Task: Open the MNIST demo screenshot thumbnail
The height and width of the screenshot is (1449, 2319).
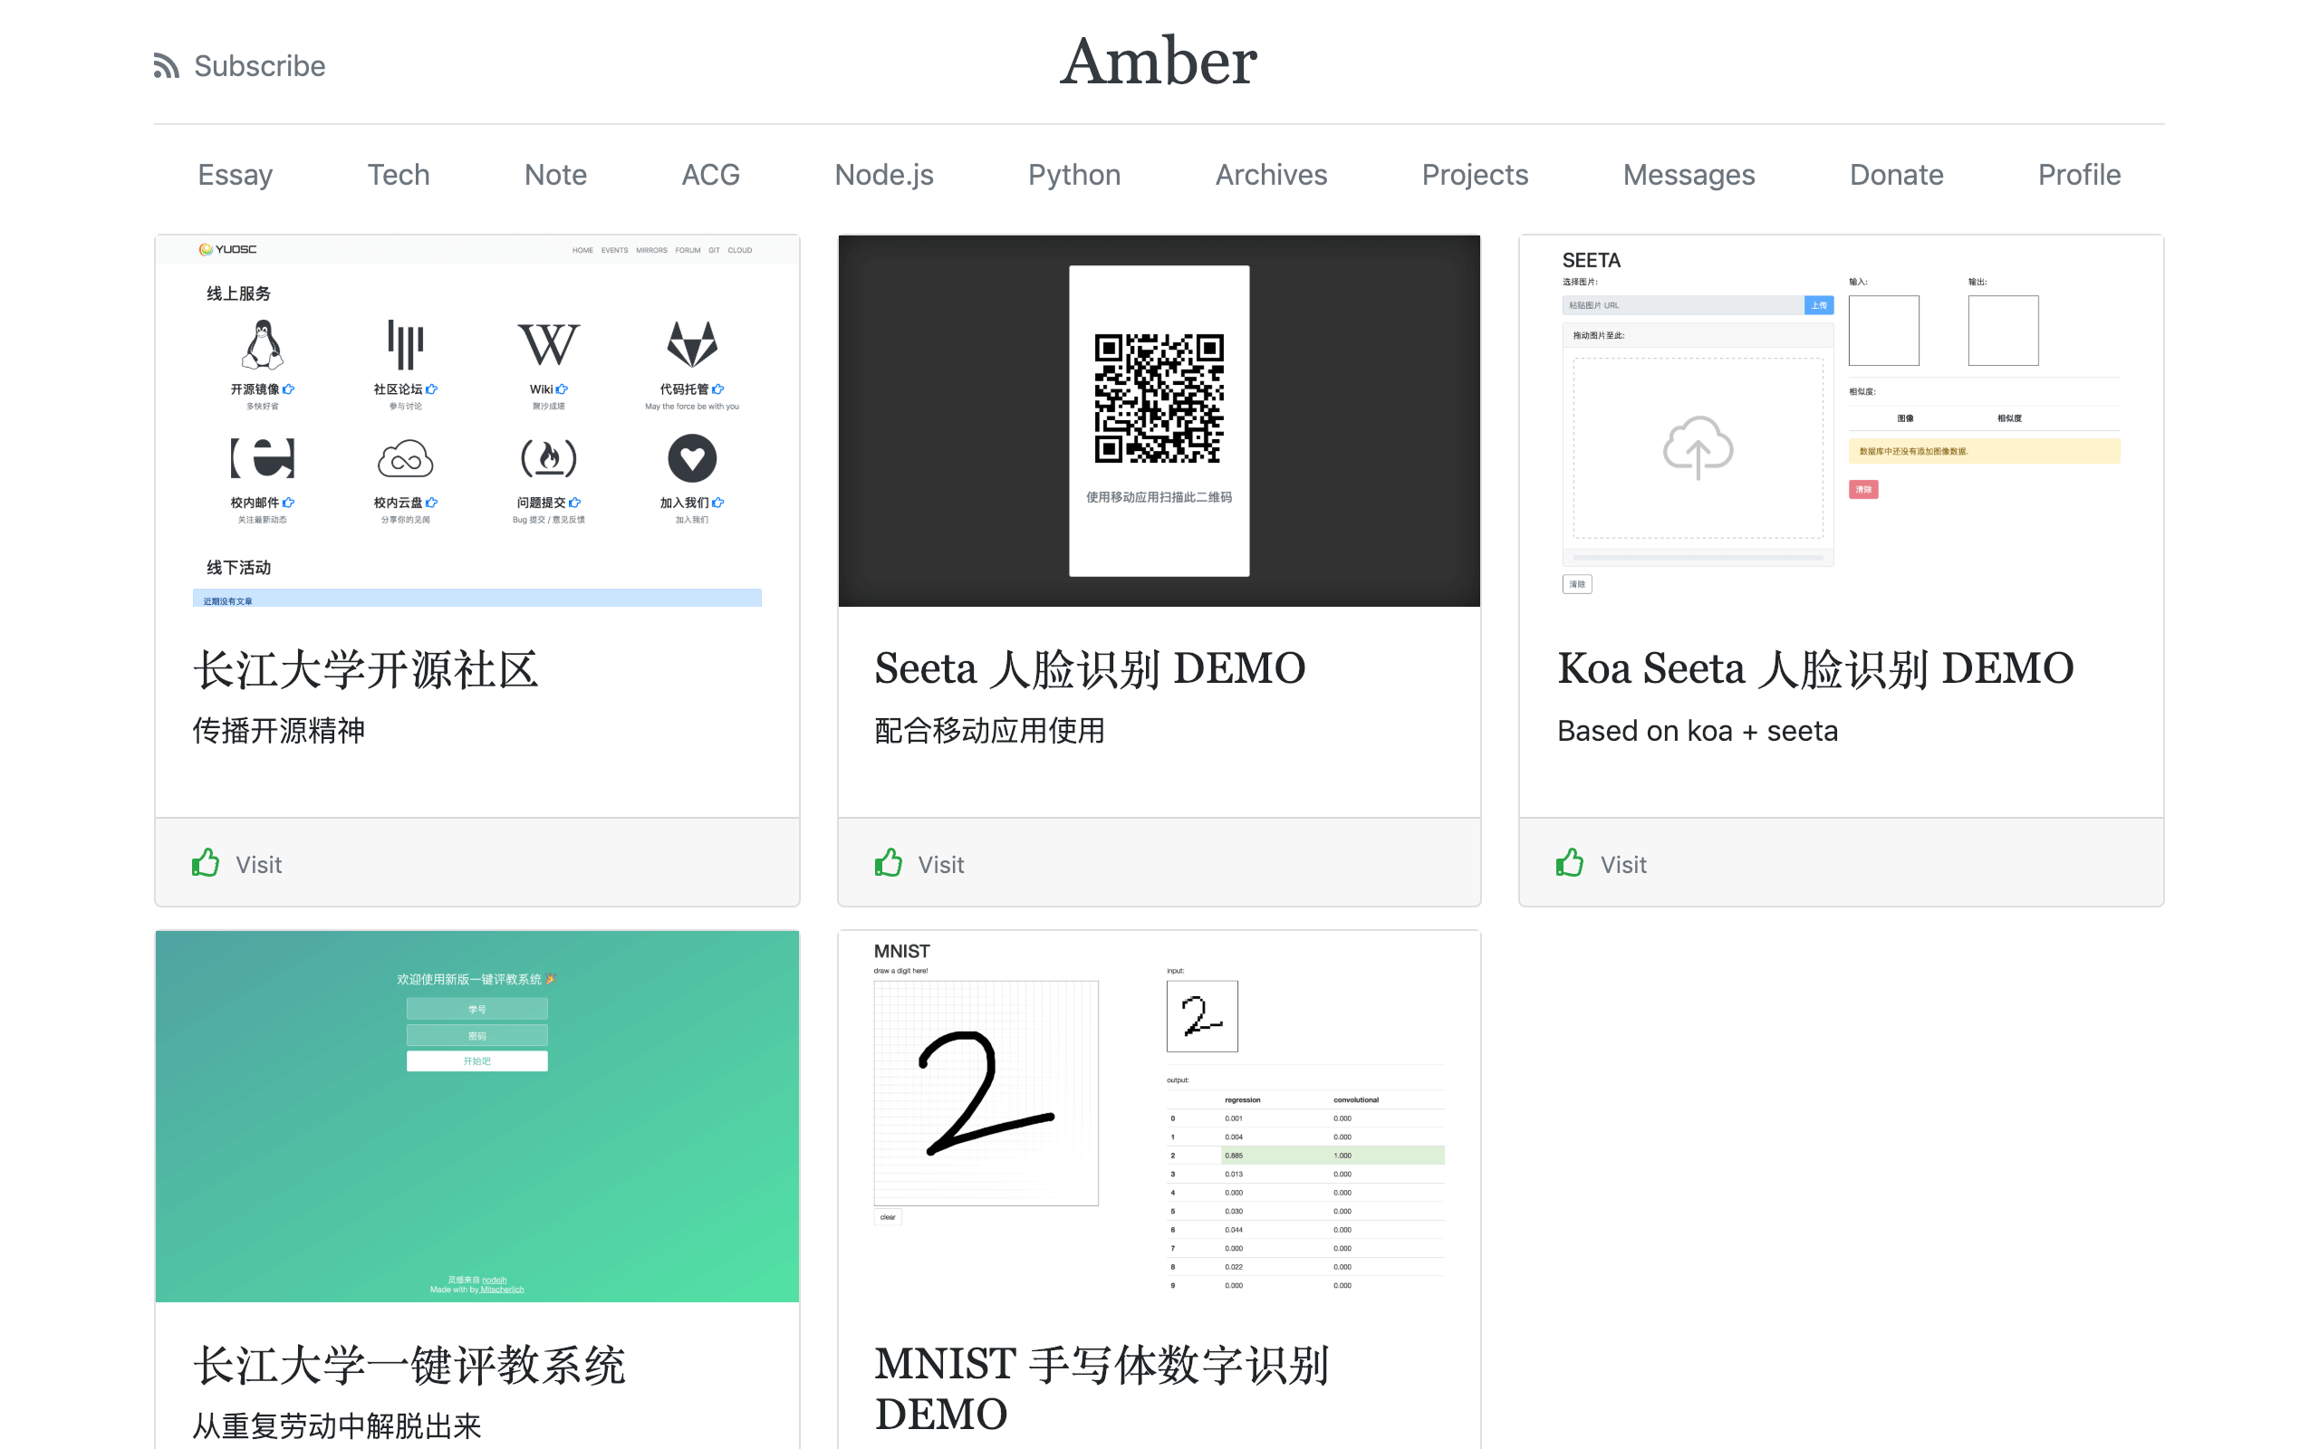Action: pos(1159,1116)
